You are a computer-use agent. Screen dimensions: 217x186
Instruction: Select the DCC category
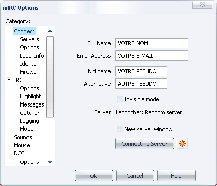tap(19, 153)
